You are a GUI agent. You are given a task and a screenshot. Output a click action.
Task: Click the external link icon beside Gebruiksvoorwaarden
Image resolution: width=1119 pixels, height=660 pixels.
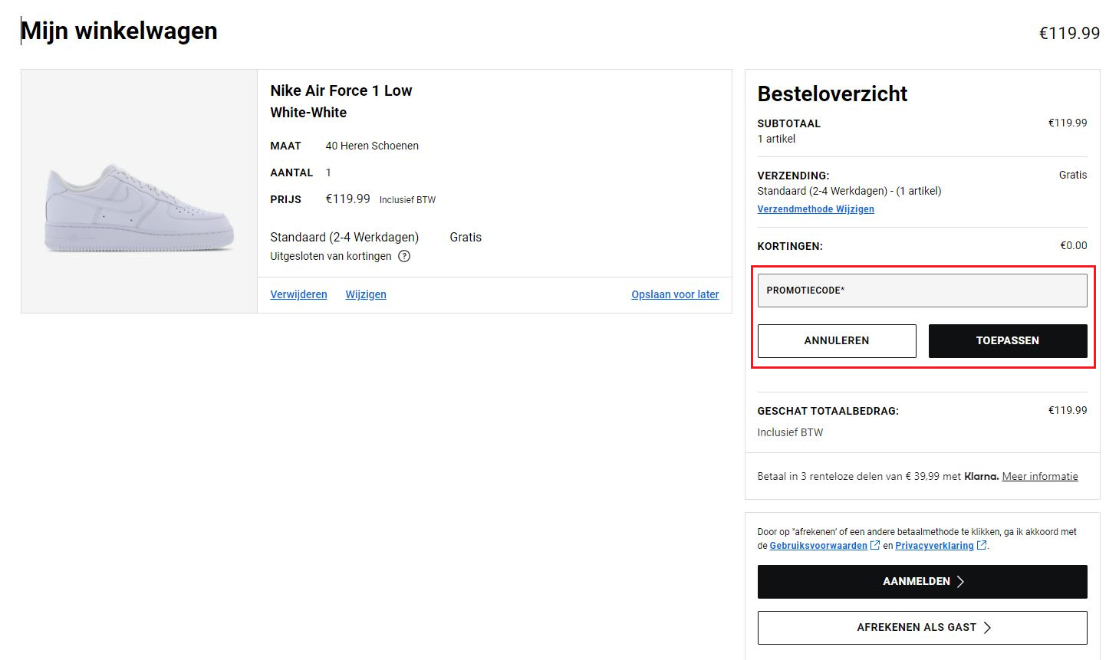click(875, 545)
